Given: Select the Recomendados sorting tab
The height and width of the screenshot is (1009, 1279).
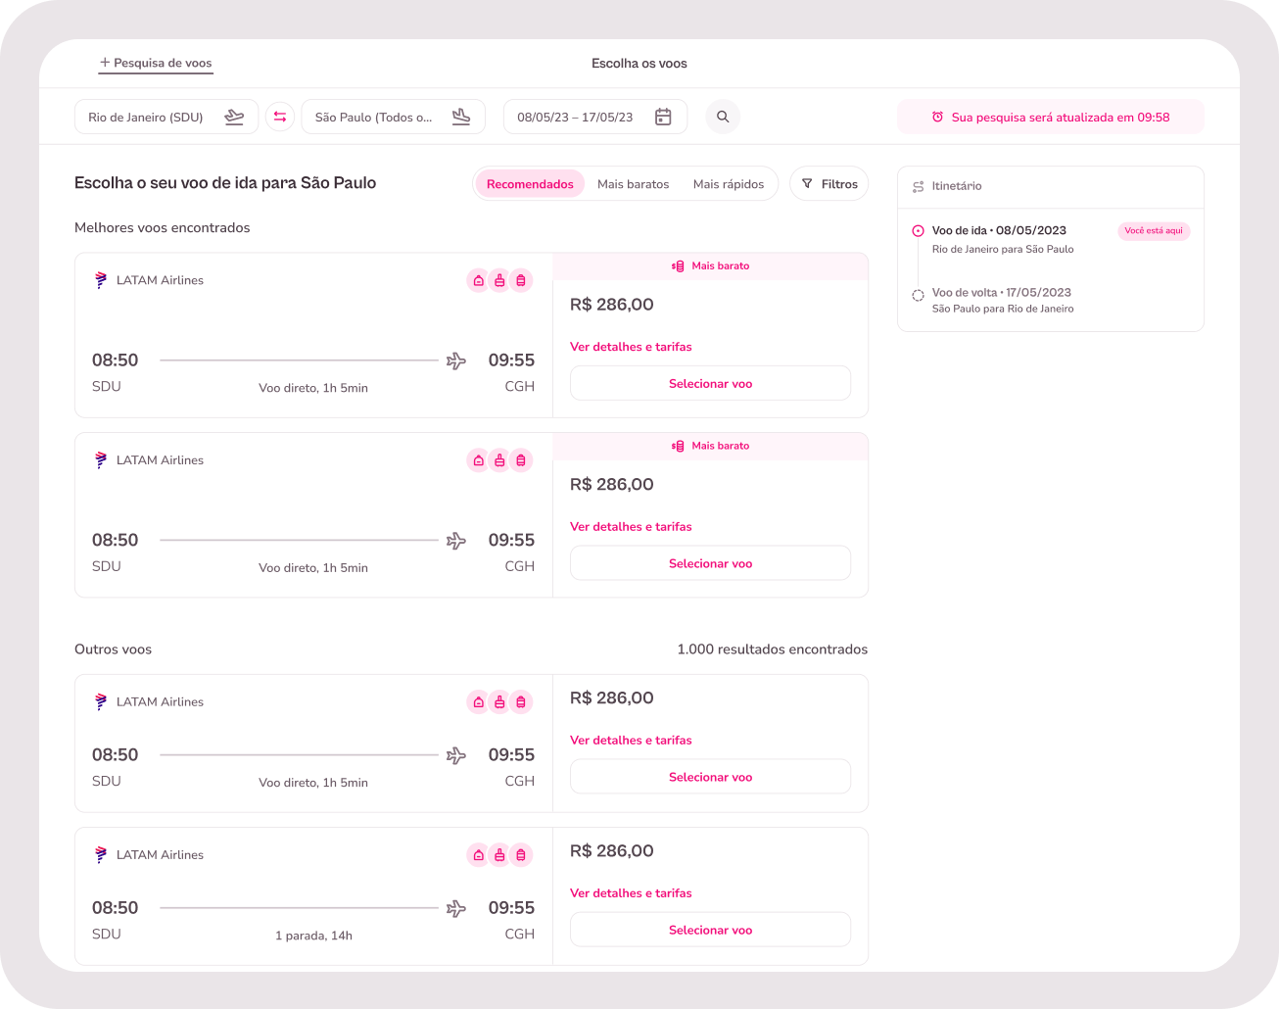Looking at the screenshot, I should point(530,183).
